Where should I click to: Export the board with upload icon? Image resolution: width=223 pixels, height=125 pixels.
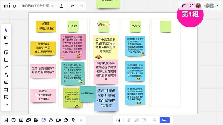pyautogui.click(x=61, y=6)
